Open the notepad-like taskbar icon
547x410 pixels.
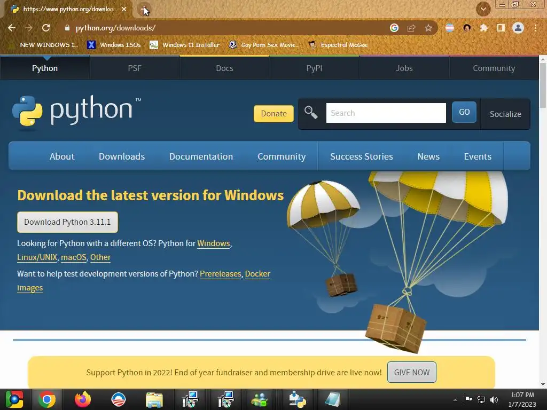(x=332, y=399)
